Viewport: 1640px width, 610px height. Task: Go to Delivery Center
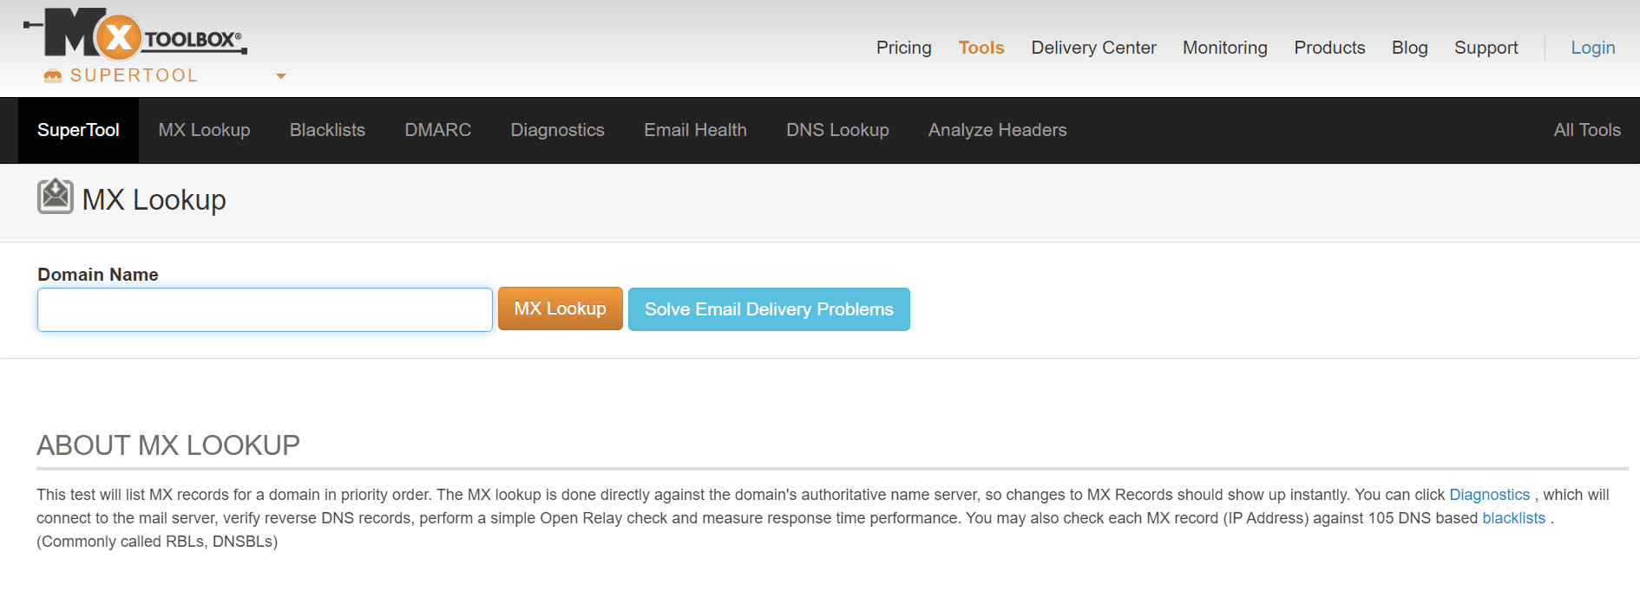point(1093,48)
